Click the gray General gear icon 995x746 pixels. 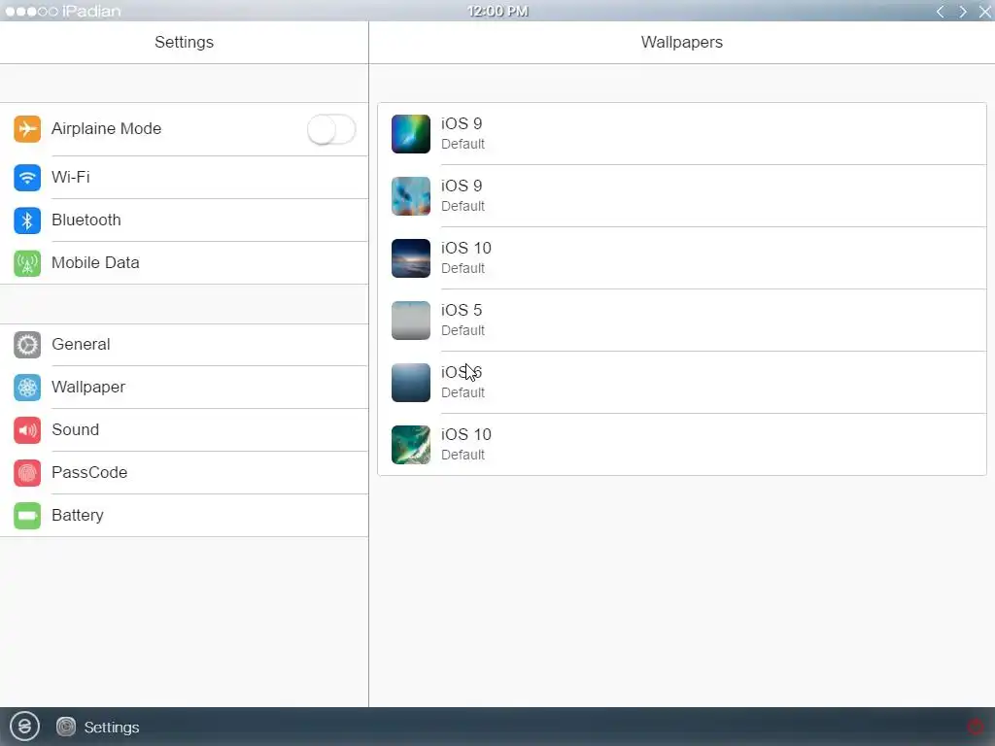[x=27, y=345]
